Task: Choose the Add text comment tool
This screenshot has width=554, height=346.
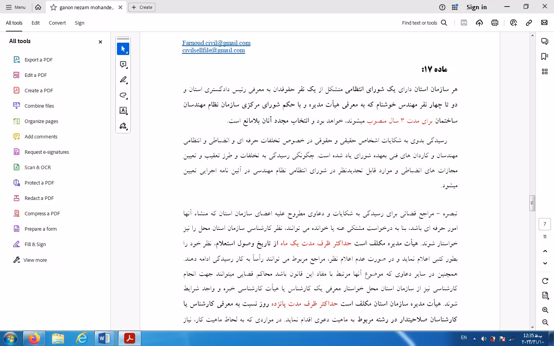Action: (122, 111)
